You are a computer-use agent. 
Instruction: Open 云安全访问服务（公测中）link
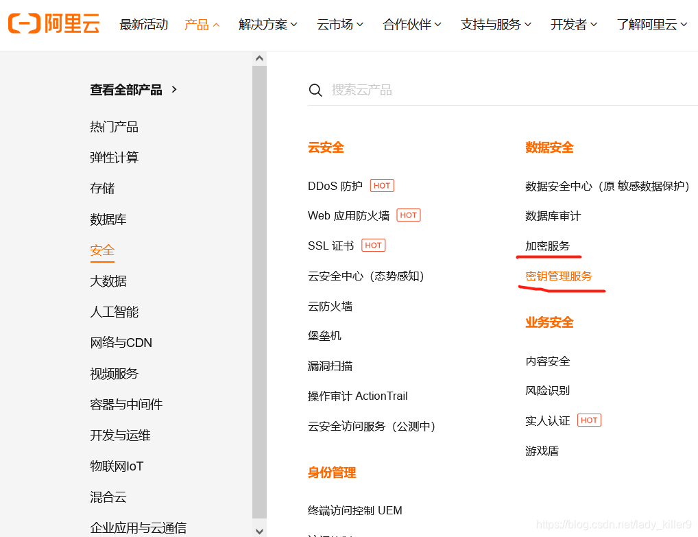[372, 426]
